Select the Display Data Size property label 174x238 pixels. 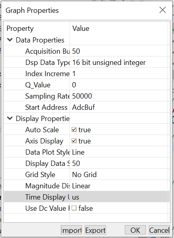(48, 163)
